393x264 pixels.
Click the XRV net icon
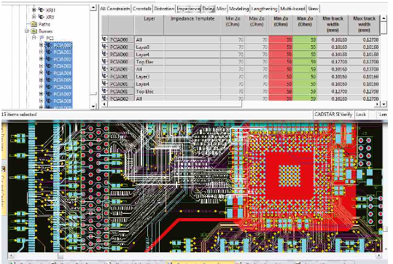click(x=42, y=17)
